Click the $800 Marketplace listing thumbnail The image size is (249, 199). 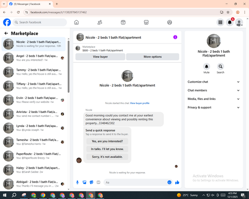click(78, 48)
